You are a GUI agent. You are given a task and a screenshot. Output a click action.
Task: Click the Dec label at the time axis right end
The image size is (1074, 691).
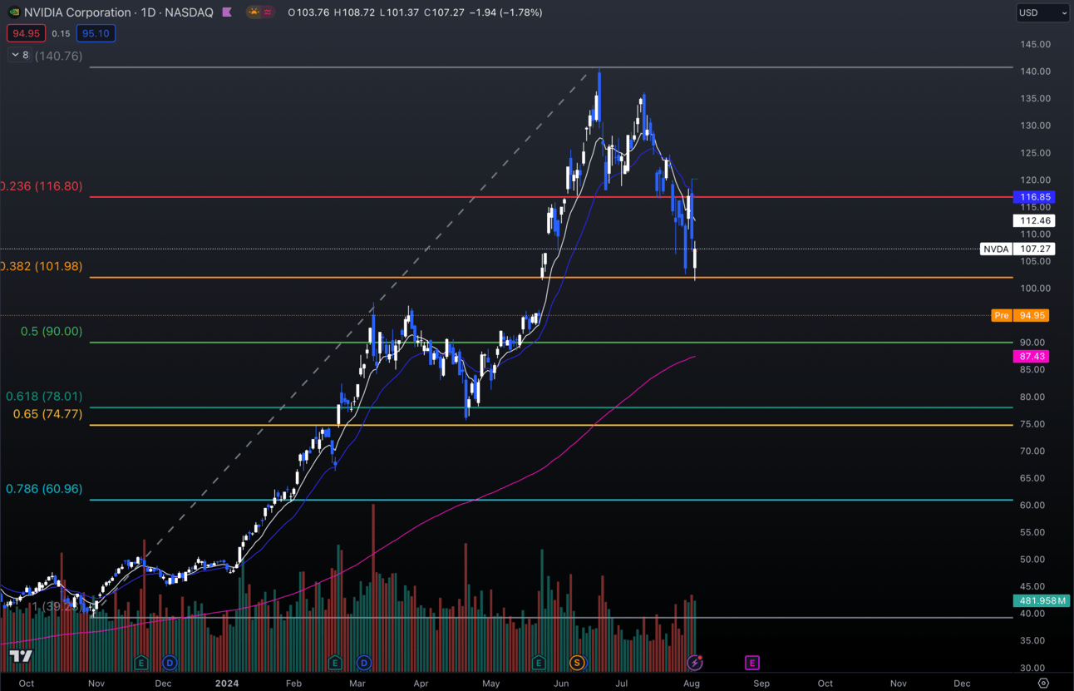[962, 684]
